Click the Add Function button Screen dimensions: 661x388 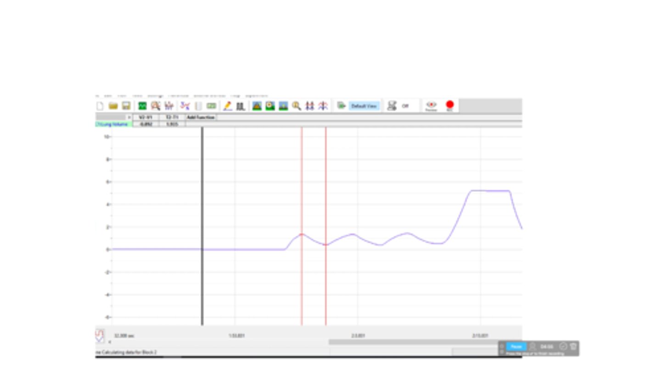pos(201,117)
